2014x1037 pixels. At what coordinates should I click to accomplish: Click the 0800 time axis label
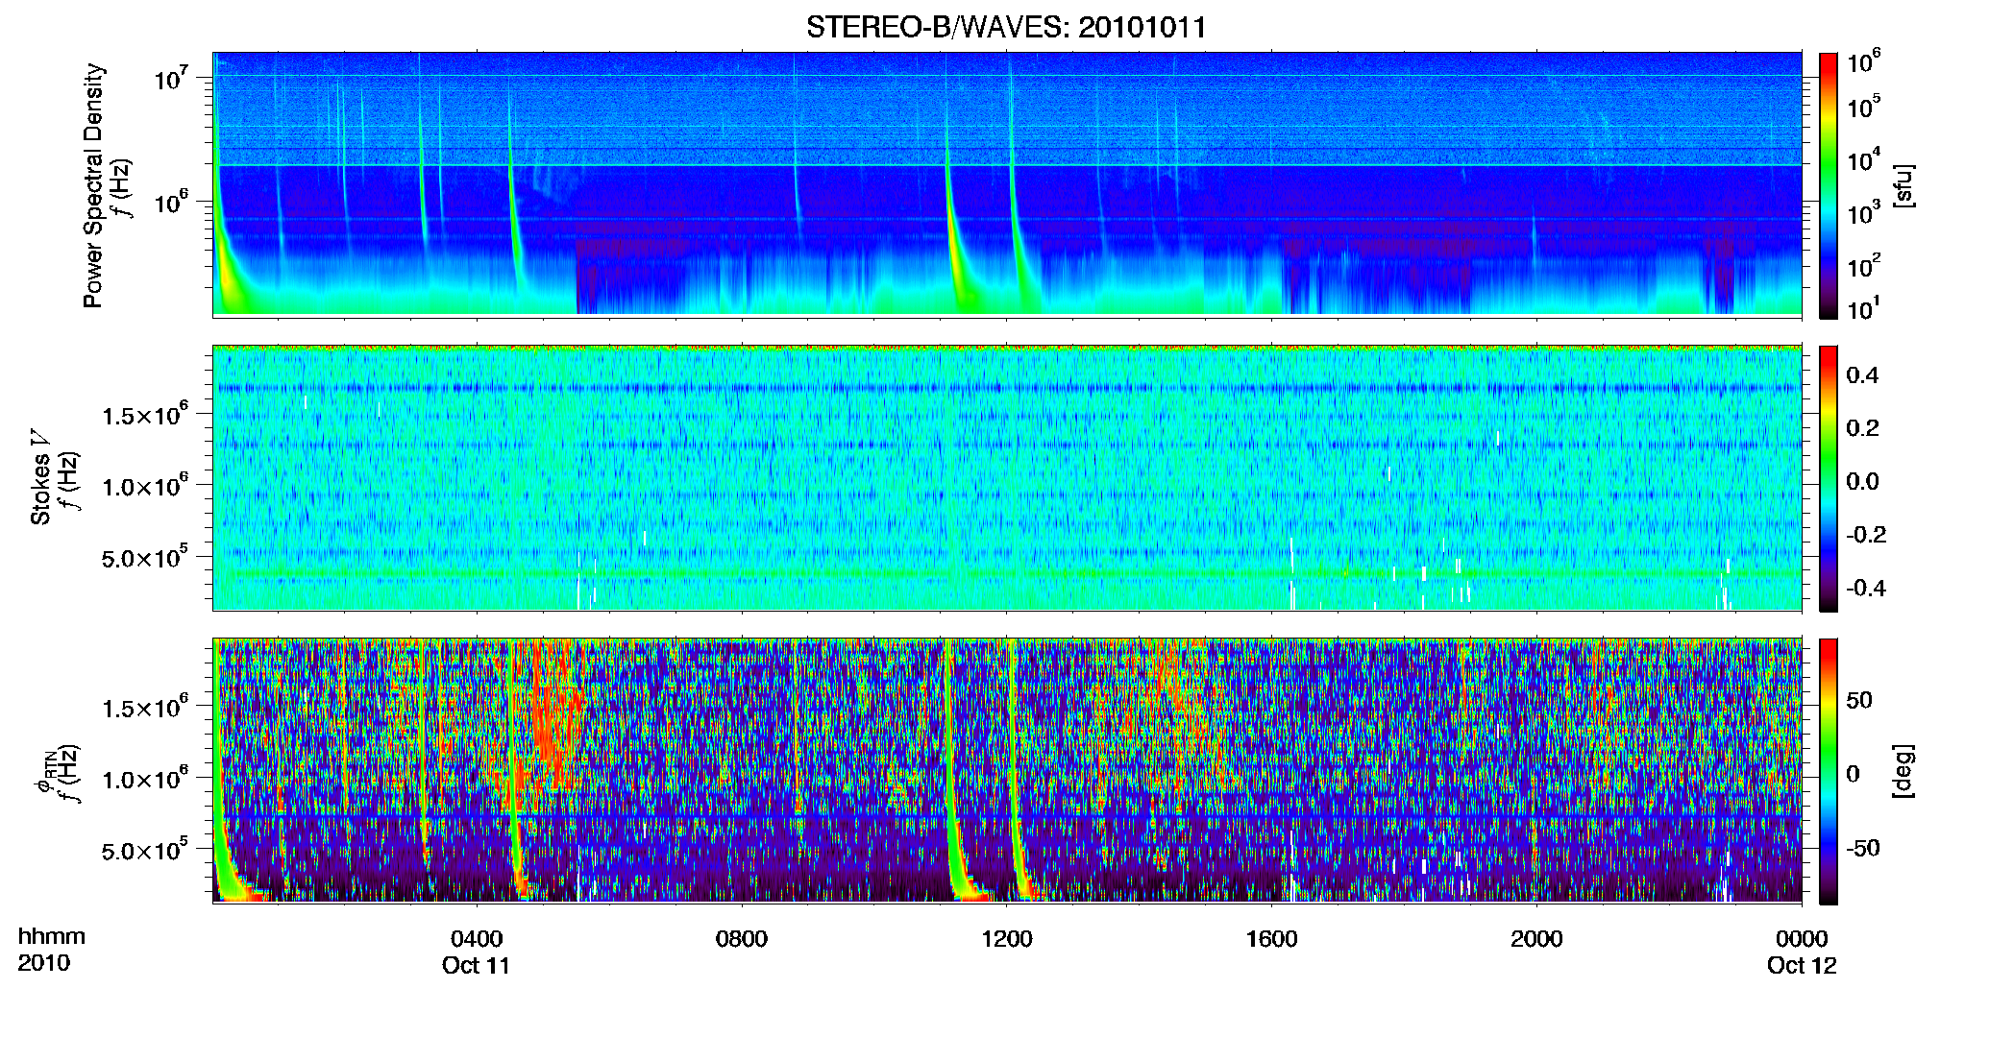point(742,938)
